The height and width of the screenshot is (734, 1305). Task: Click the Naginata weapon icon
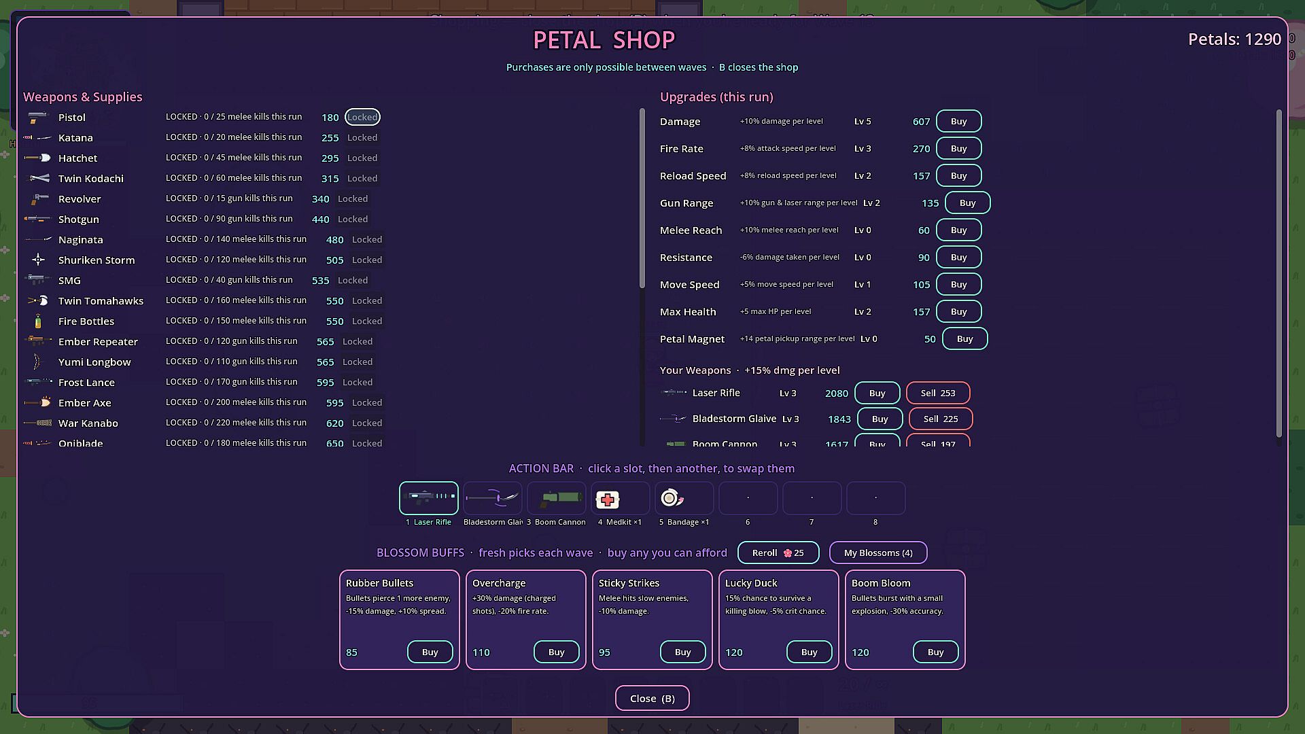coord(38,240)
